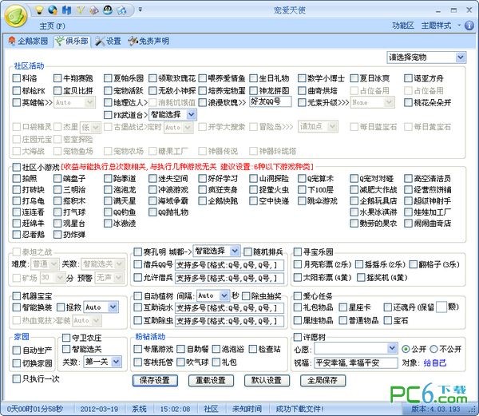Open the round green application menu button
The image size is (479, 416).
coord(16,16)
